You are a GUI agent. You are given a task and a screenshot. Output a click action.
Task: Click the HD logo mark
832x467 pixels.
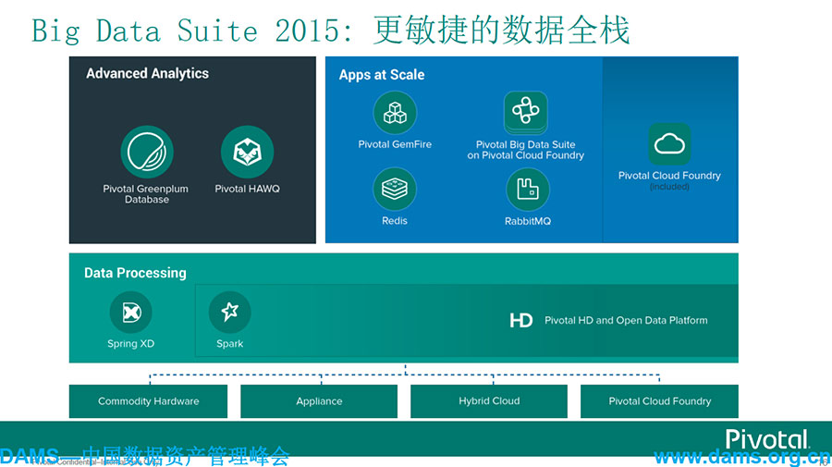coord(520,321)
